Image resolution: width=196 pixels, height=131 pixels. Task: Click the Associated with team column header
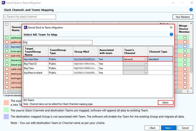[110, 52]
